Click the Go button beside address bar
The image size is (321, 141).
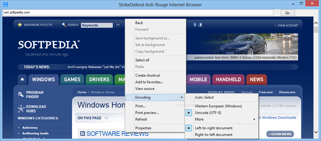[x=288, y=13]
